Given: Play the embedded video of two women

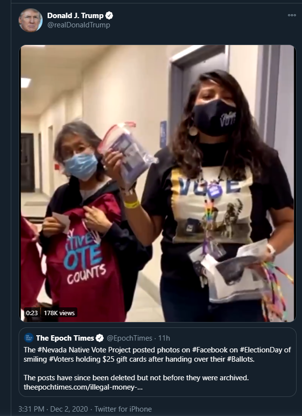Looking at the screenshot, I should 158,184.
